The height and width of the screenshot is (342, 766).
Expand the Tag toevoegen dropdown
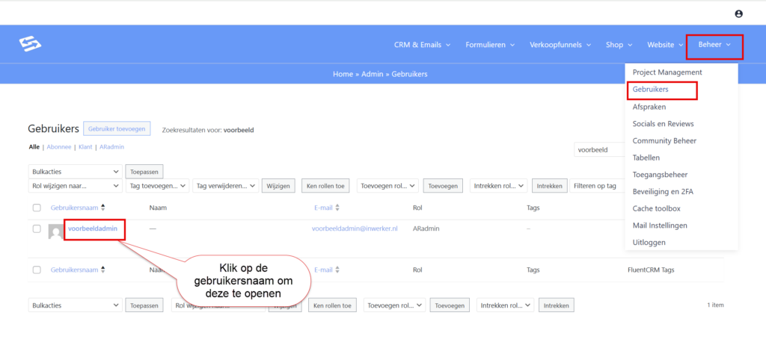pos(156,186)
